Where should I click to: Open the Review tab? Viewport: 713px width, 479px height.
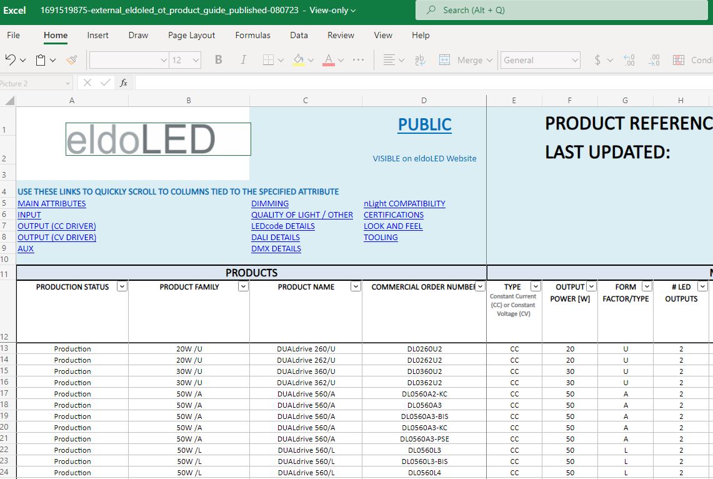[x=341, y=35]
